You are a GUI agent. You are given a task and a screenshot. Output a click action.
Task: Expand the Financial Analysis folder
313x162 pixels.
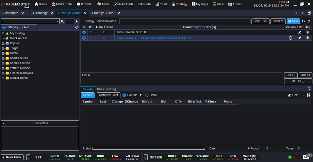[3, 73]
